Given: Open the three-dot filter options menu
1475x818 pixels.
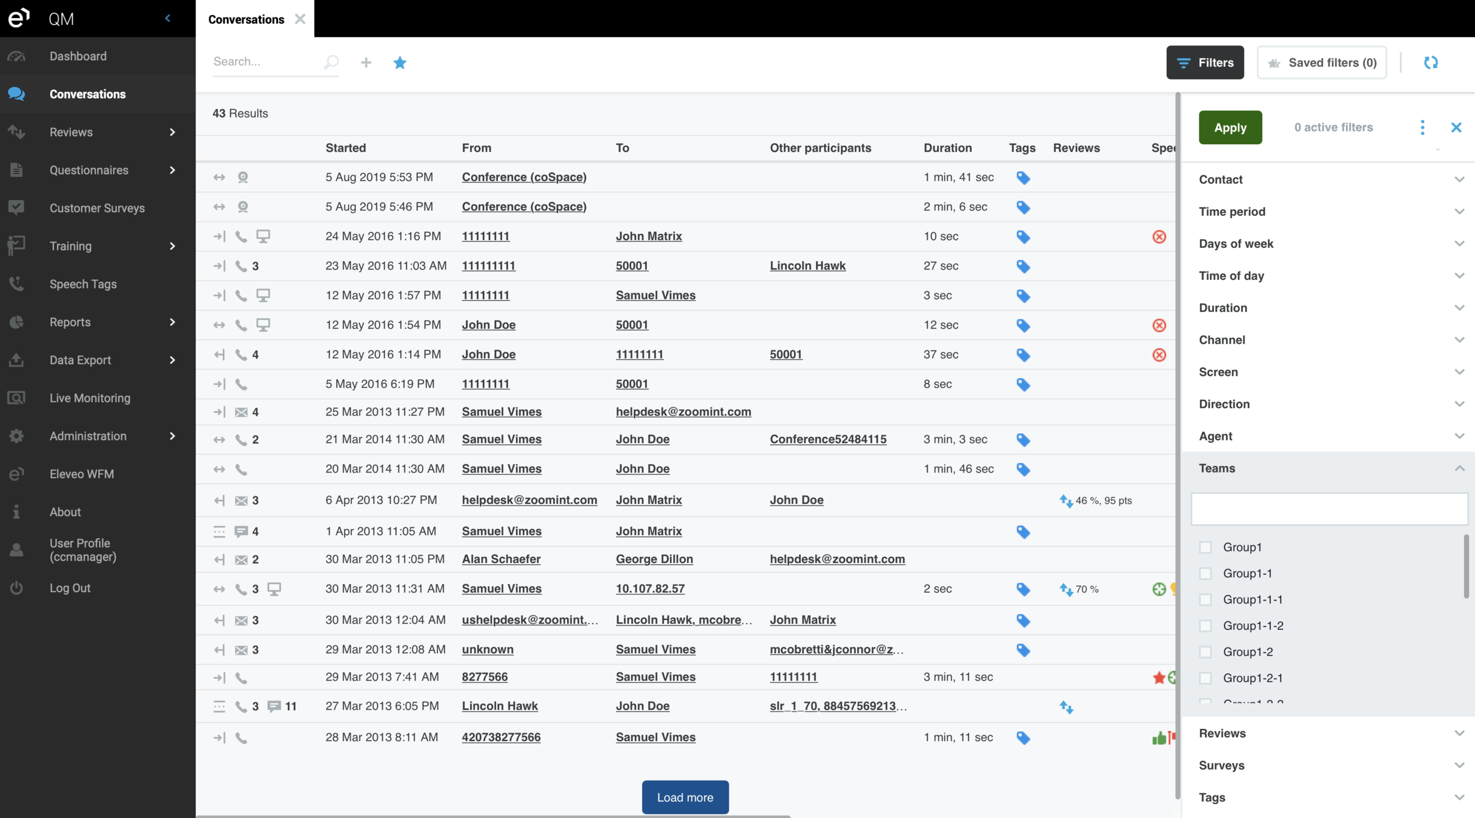Looking at the screenshot, I should pyautogui.click(x=1422, y=127).
